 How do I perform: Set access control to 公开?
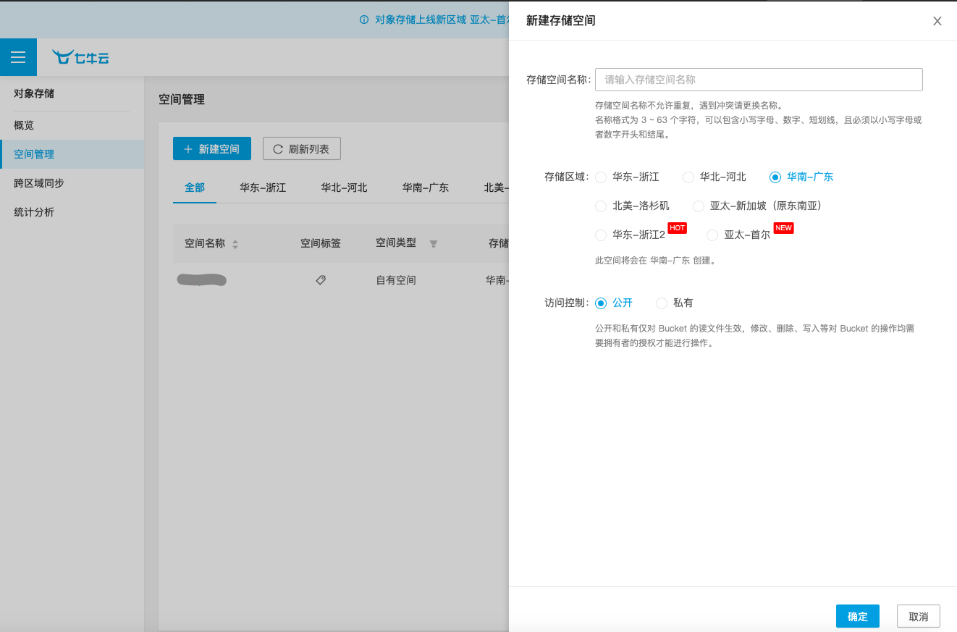click(601, 303)
